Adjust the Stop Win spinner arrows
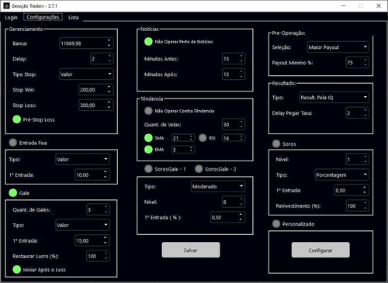388x283 pixels. pos(109,90)
